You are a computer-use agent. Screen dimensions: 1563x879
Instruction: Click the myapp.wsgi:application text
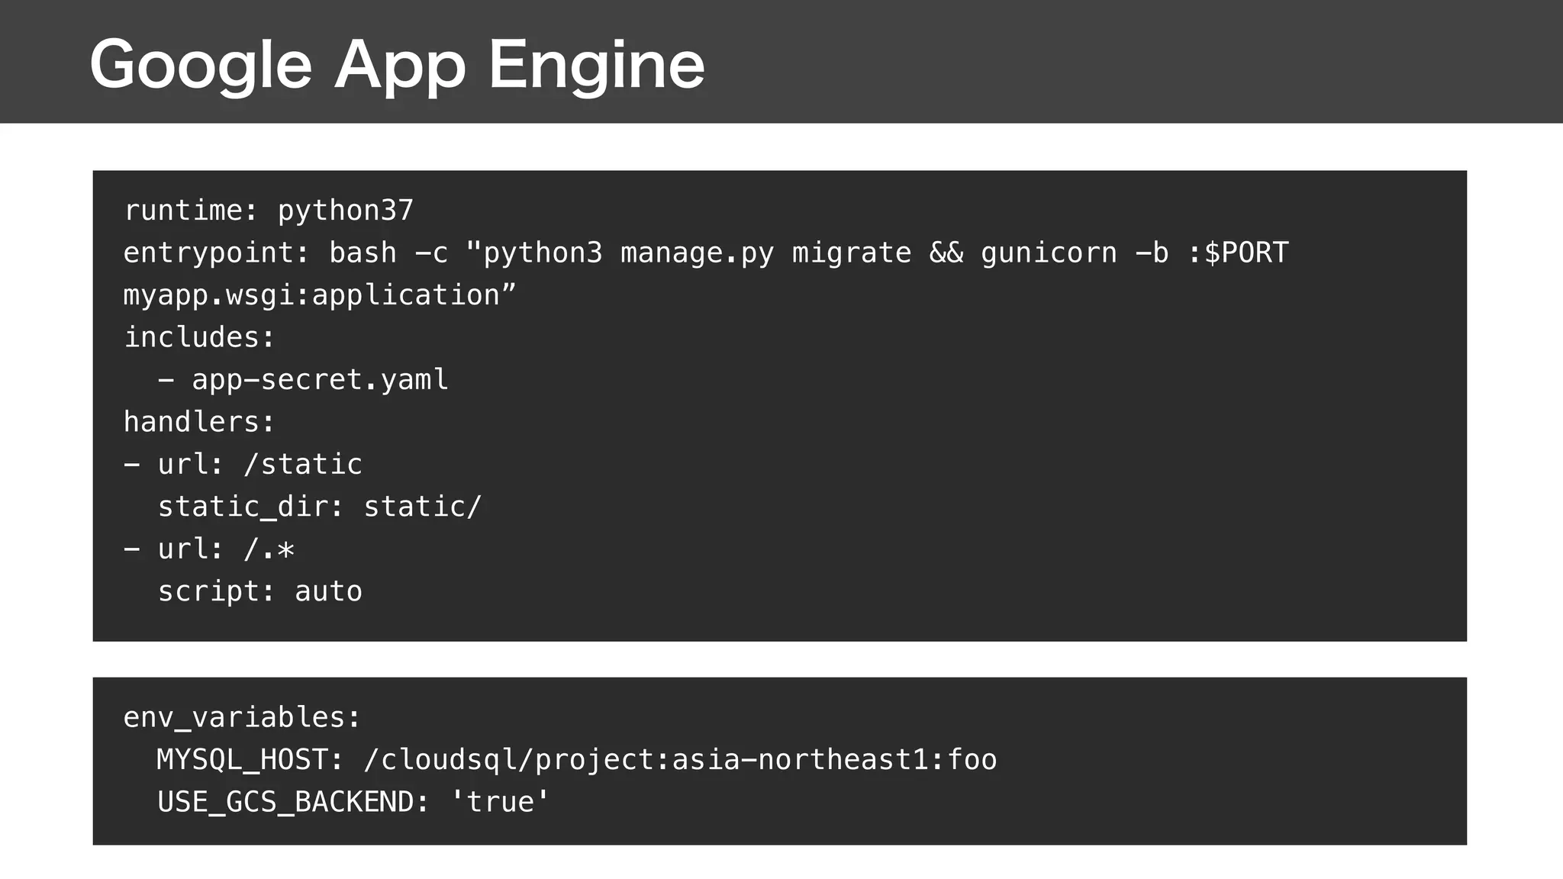tap(319, 295)
